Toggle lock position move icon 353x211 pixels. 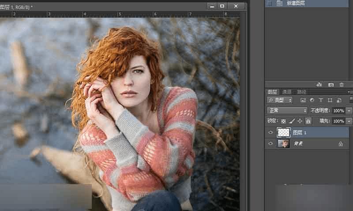coord(300,121)
